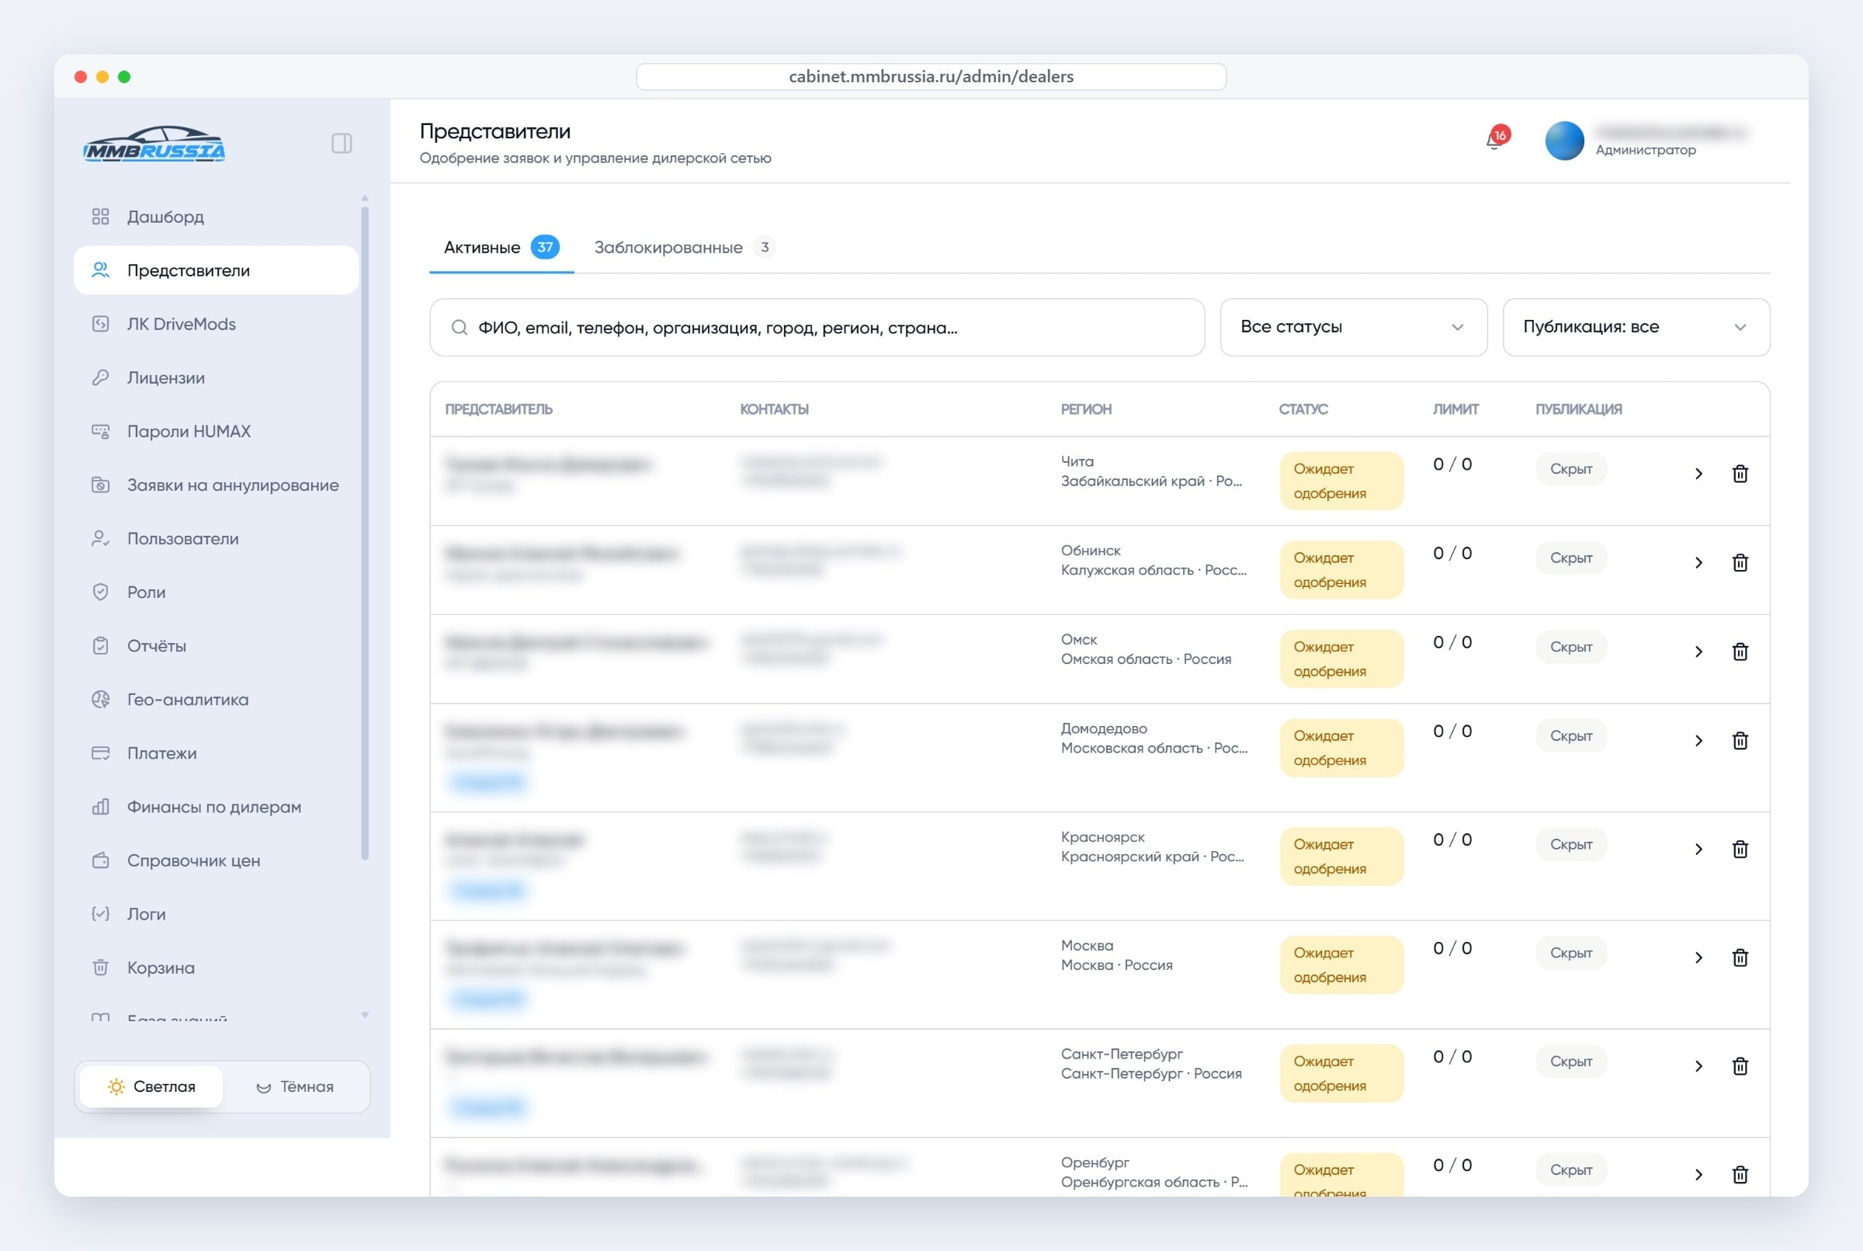Screen dimensions: 1863x1251
Task: Focus the dealer search field
Action: [x=817, y=327]
